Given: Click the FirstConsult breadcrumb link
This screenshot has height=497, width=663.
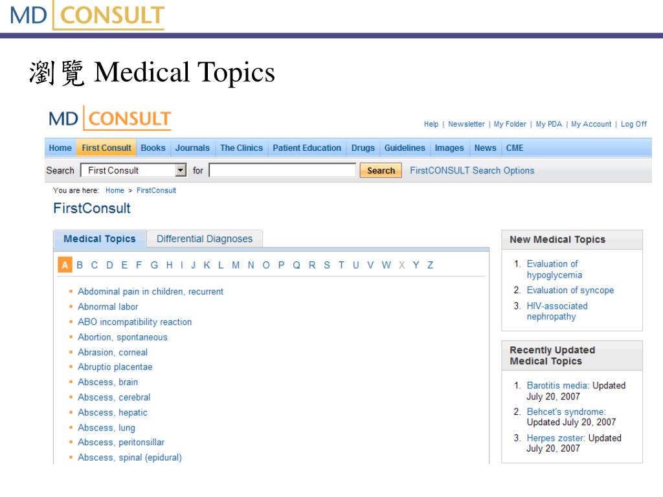Looking at the screenshot, I should click(156, 191).
